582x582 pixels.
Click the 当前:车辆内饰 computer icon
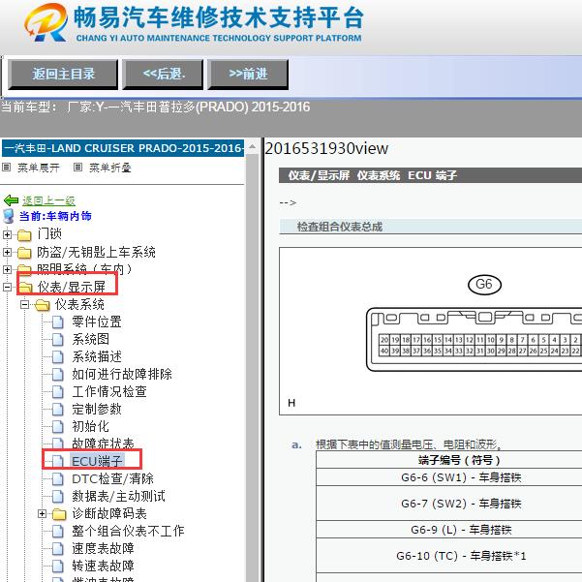8,216
